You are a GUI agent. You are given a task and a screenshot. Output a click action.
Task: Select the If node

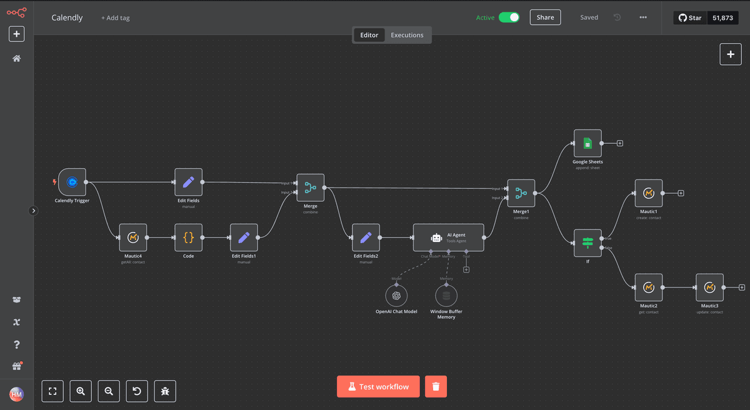587,242
